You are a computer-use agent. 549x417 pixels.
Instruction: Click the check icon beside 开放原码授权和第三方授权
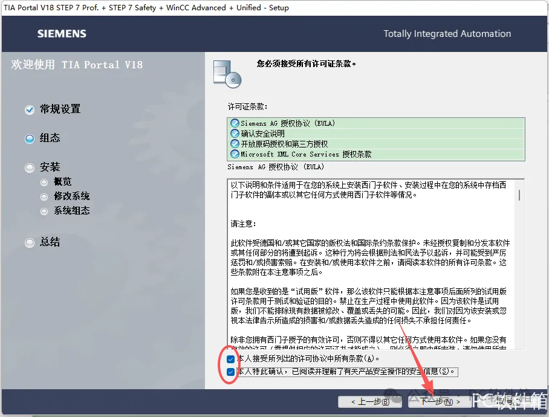[x=235, y=144]
